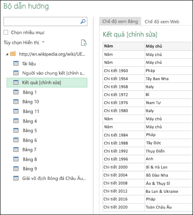Click table icon beside Người vào chung kết
Viewport: 193px width, 215px height.
pyautogui.click(x=16, y=73)
